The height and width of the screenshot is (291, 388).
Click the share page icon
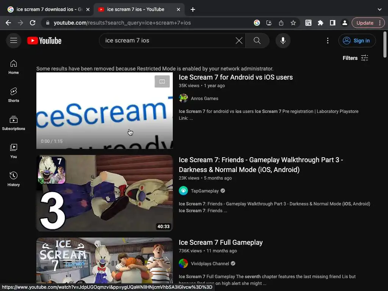281,23
